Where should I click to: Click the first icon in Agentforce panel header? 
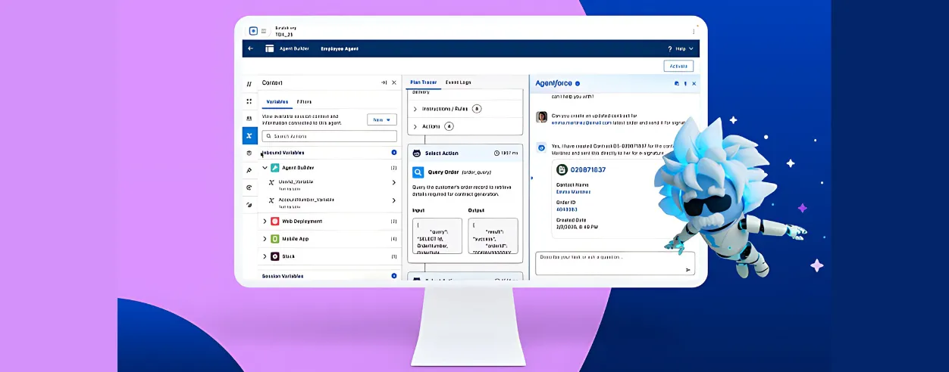point(677,84)
